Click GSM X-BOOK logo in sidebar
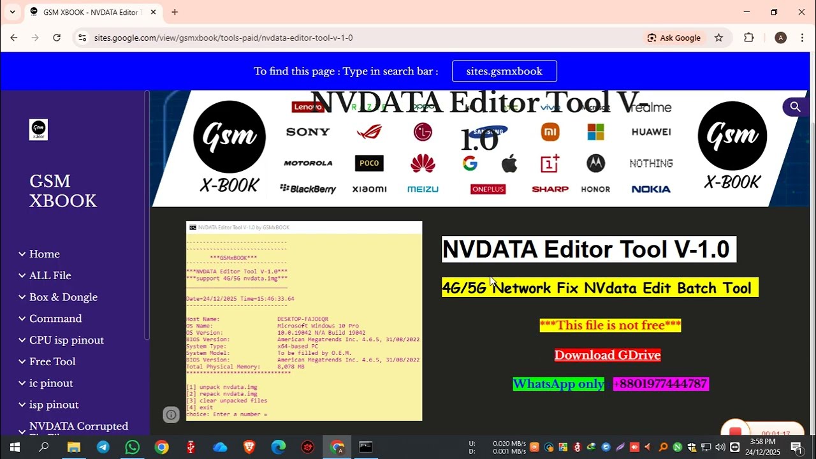Image resolution: width=816 pixels, height=459 pixels. [38, 129]
